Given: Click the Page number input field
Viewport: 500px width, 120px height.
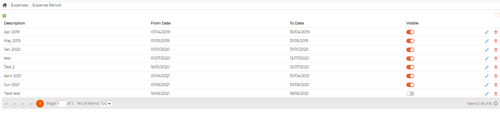Looking at the screenshot, I should (x=61, y=103).
